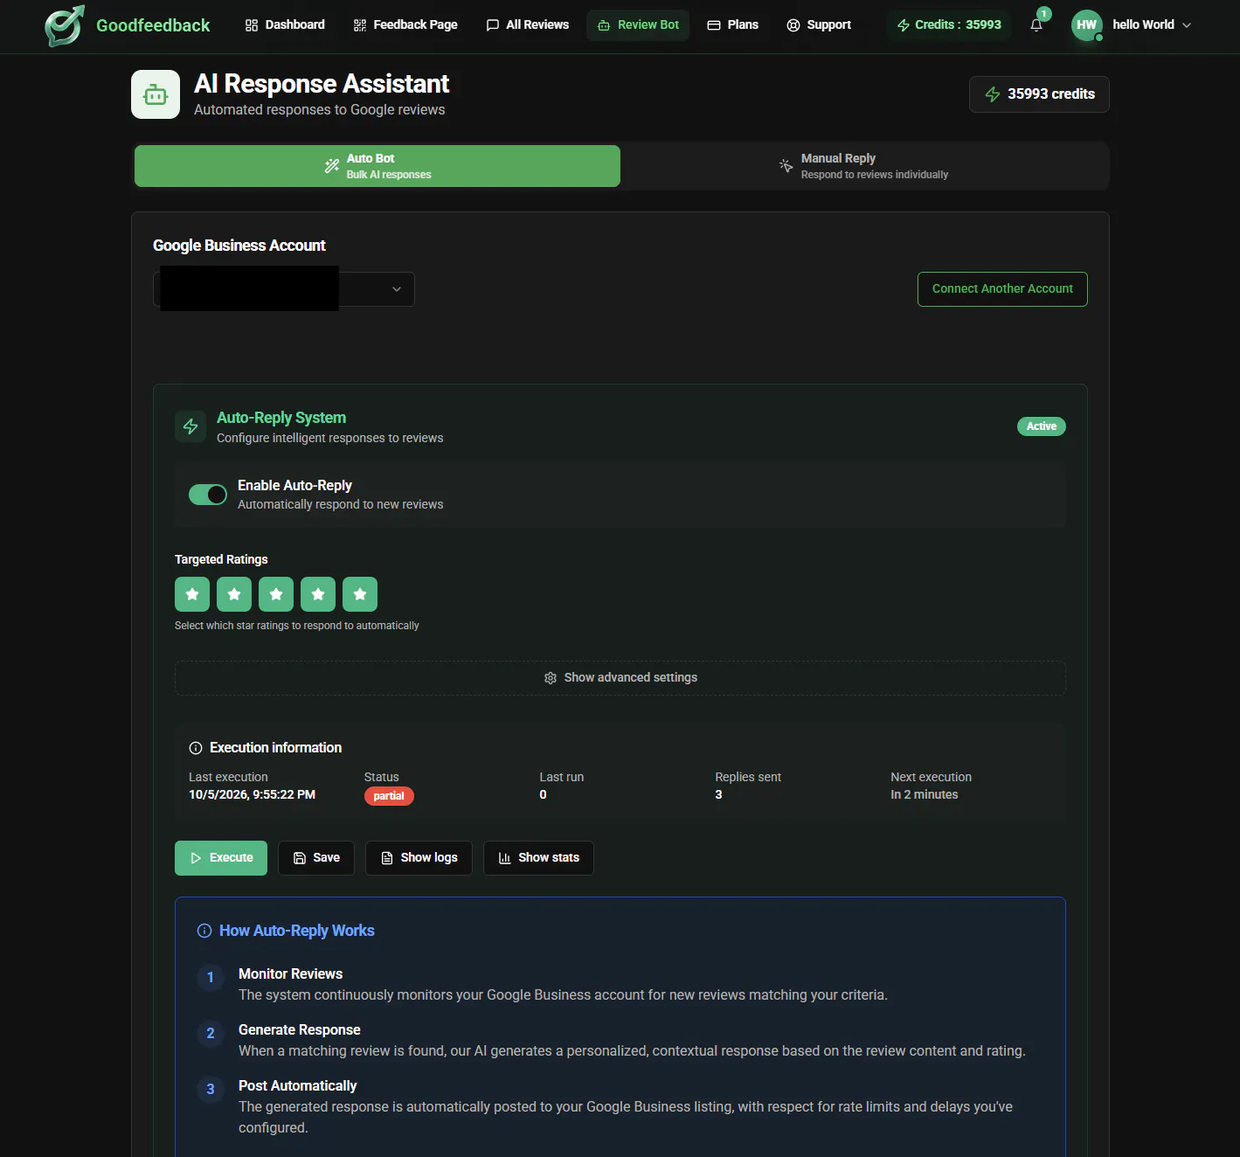
Task: Click the HW user avatar
Action: click(1086, 24)
